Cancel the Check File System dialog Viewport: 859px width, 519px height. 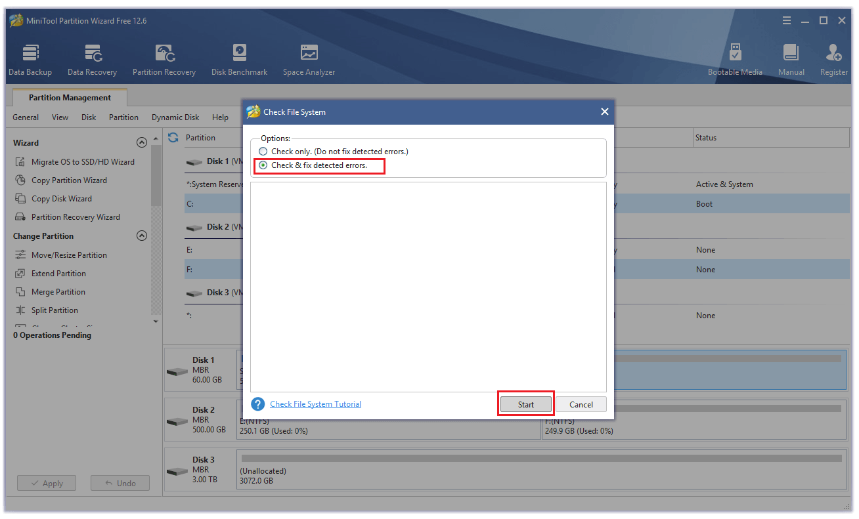tap(581, 405)
